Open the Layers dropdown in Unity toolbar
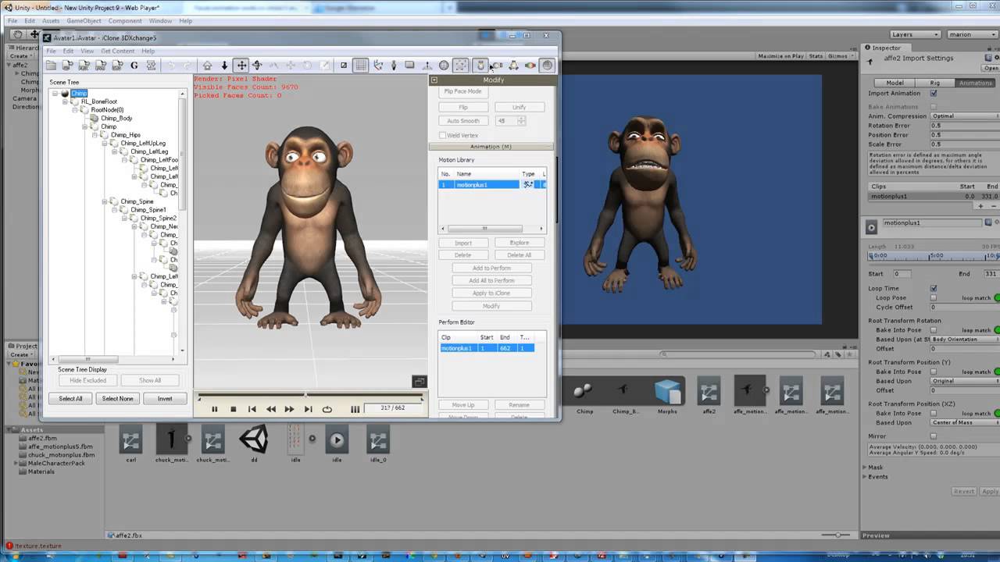 [x=916, y=34]
